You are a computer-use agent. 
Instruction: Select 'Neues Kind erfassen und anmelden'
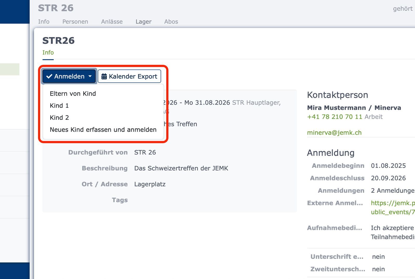pos(103,130)
